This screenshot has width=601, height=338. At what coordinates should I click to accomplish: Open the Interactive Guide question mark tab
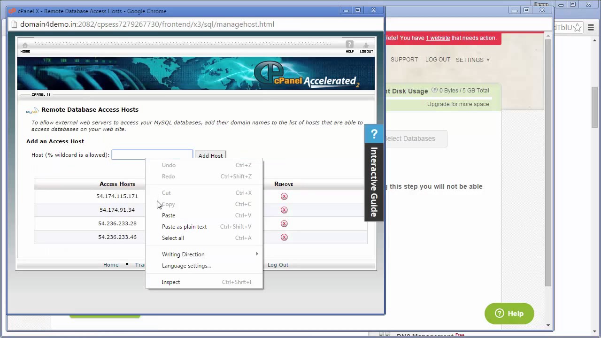click(x=374, y=134)
